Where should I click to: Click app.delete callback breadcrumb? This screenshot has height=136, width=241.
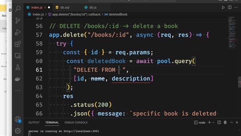76,14
